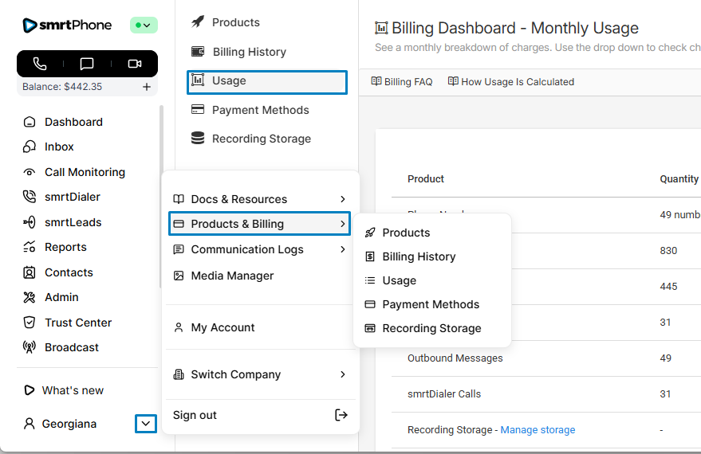Select Recording Storage in the flyout submenu
This screenshot has width=701, height=454.
point(431,328)
